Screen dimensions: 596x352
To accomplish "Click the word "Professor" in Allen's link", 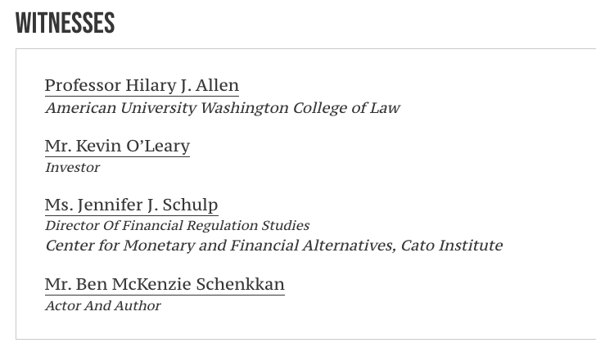I will [82, 85].
